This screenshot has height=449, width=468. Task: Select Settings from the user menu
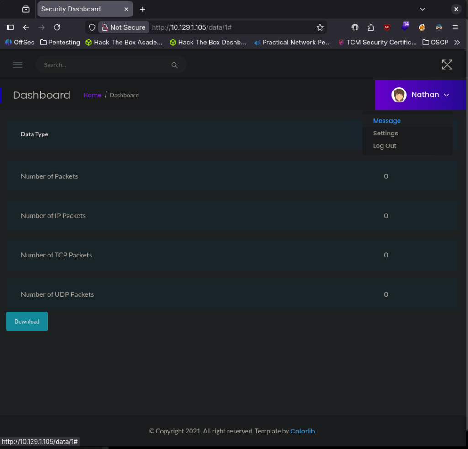(x=385, y=134)
